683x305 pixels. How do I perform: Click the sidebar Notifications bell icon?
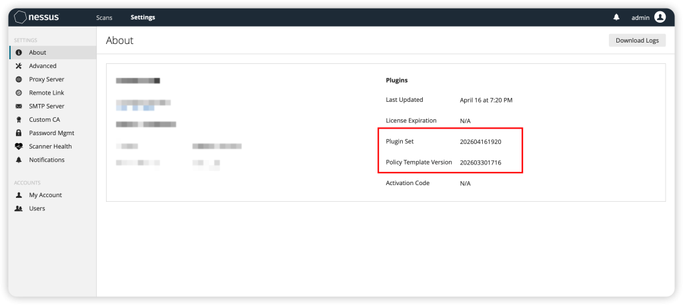(x=19, y=160)
